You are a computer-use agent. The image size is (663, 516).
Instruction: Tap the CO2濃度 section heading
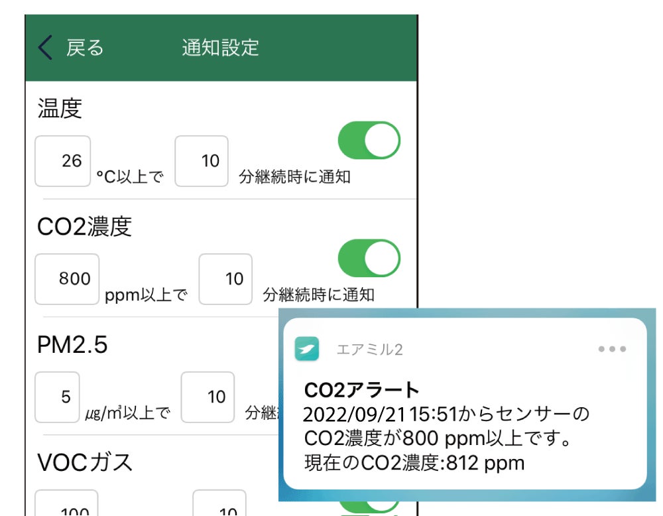(x=85, y=227)
